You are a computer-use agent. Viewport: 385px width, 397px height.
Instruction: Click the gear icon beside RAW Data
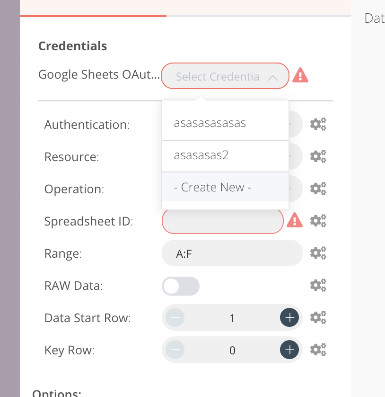pyautogui.click(x=318, y=285)
